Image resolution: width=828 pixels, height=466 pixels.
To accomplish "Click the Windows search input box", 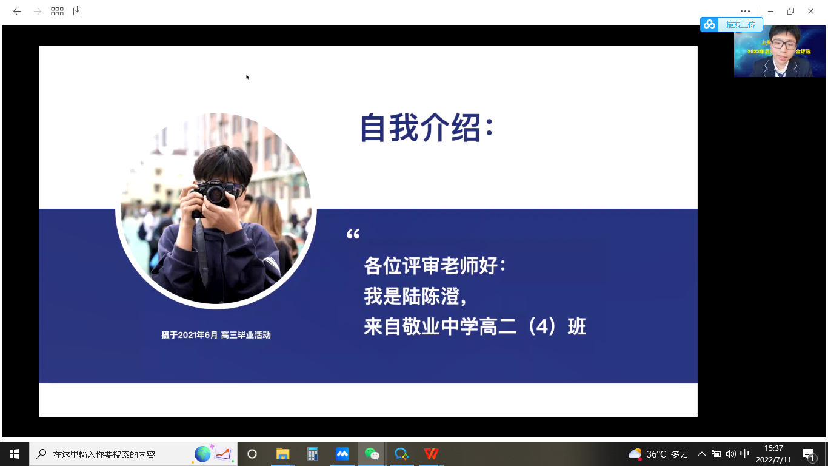I will 115,454.
